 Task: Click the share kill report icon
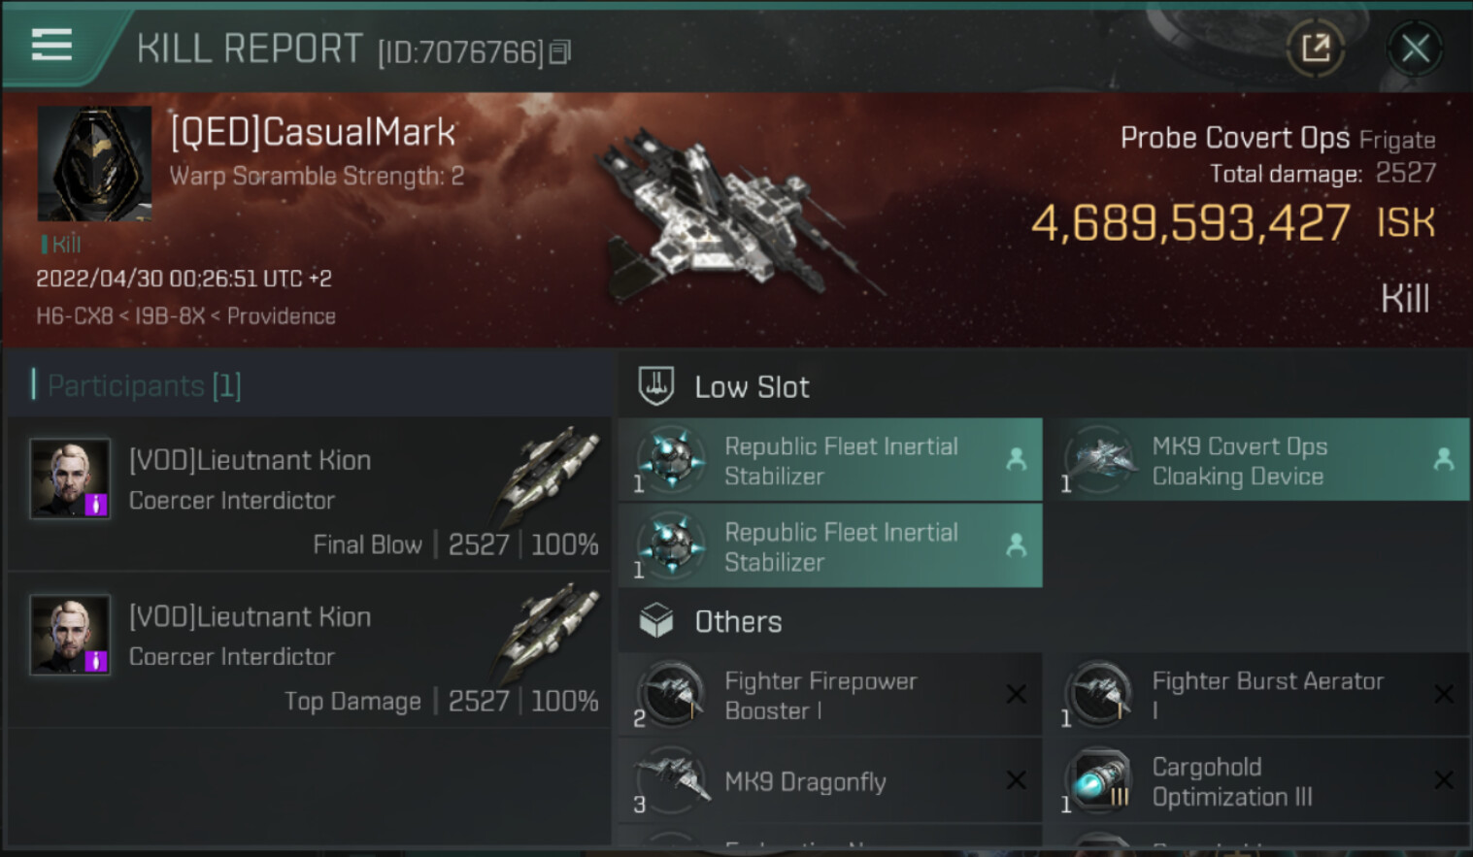[x=1316, y=48]
